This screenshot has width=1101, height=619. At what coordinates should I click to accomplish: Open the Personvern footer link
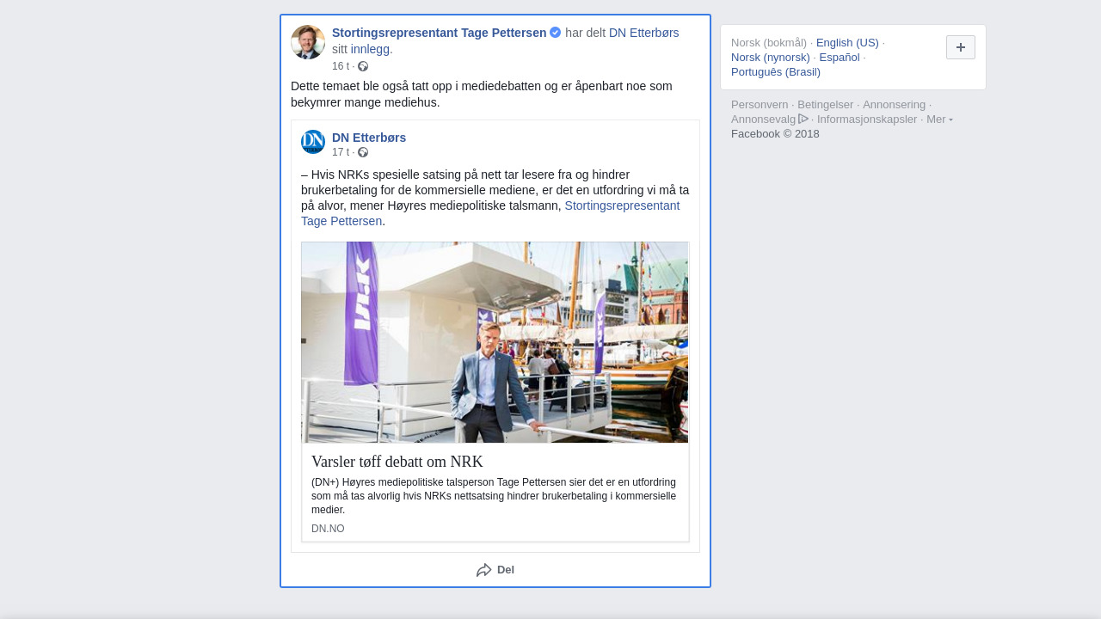(760, 105)
